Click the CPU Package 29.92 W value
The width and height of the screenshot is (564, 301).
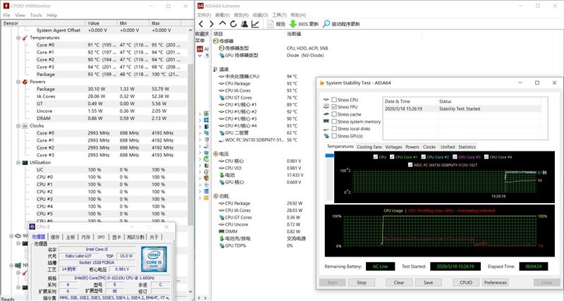pos(294,203)
